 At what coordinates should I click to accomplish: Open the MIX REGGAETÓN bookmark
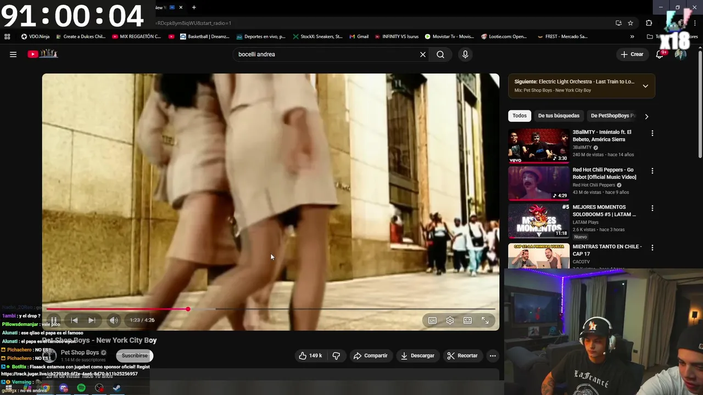click(136, 37)
